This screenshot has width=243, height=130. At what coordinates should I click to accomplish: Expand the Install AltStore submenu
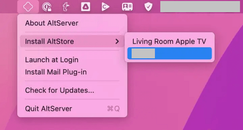[x=72, y=41]
